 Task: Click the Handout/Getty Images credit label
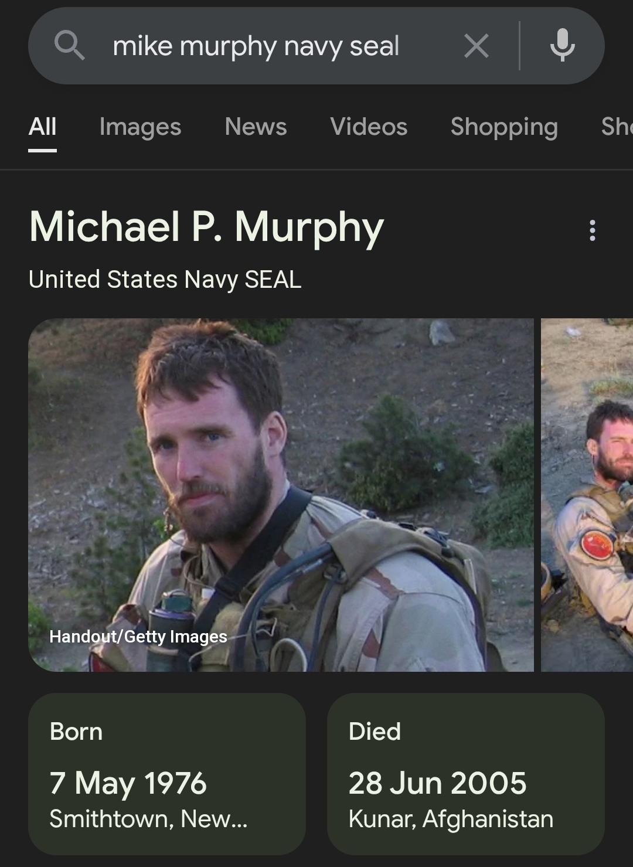coord(138,637)
